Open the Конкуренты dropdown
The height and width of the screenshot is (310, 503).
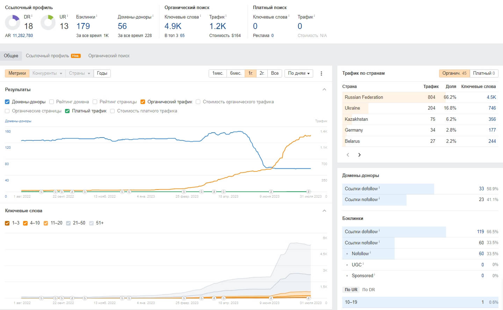pyautogui.click(x=47, y=73)
